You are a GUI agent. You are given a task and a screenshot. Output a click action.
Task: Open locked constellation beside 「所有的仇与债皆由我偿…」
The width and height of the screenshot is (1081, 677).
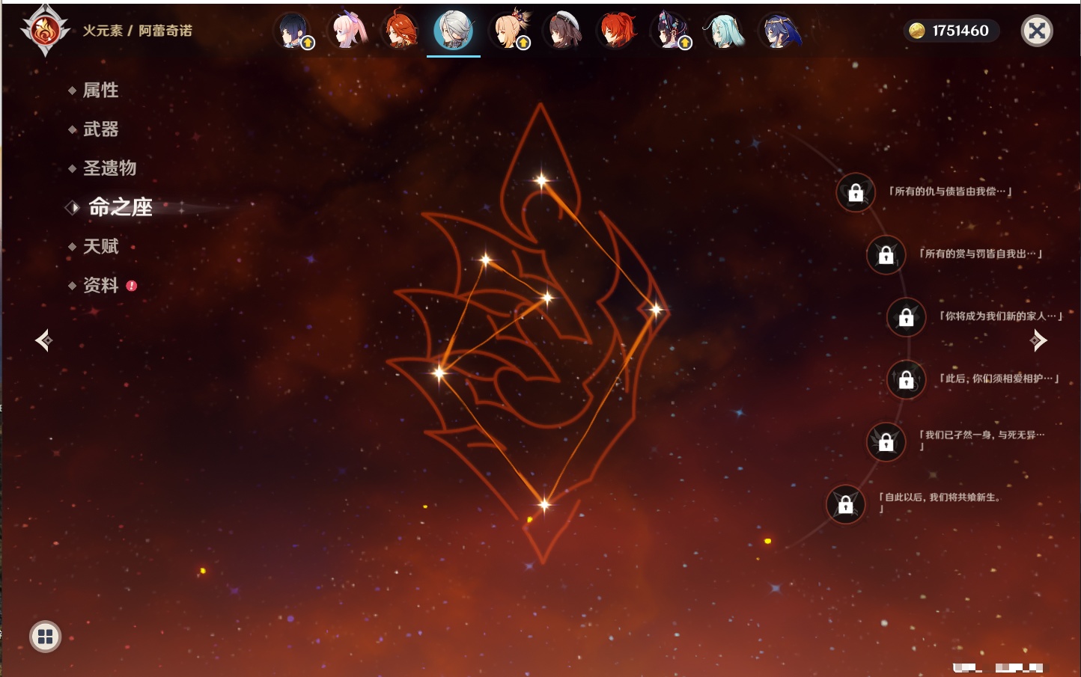856,192
